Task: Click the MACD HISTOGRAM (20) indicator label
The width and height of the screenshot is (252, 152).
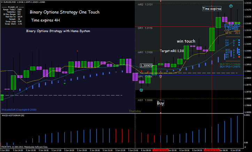Action: pyautogui.click(x=13, y=115)
